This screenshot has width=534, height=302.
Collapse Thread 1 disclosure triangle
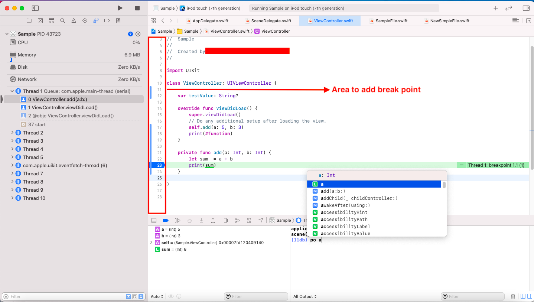click(12, 91)
